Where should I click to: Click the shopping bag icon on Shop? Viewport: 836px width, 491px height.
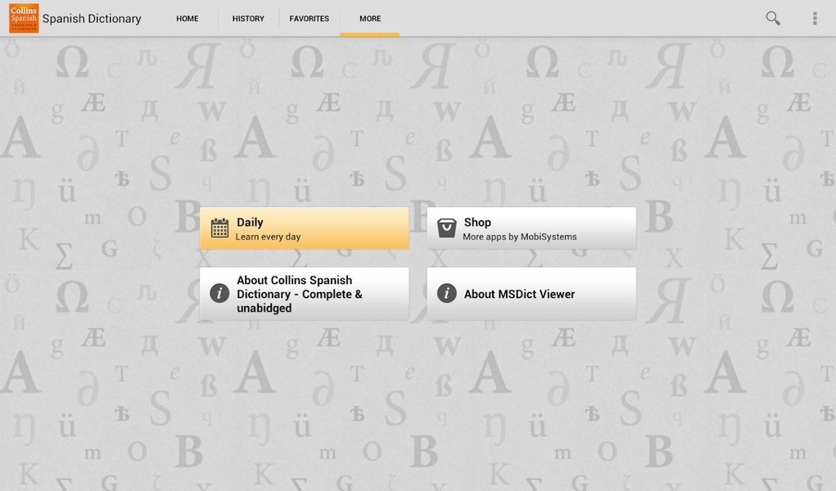[447, 228]
